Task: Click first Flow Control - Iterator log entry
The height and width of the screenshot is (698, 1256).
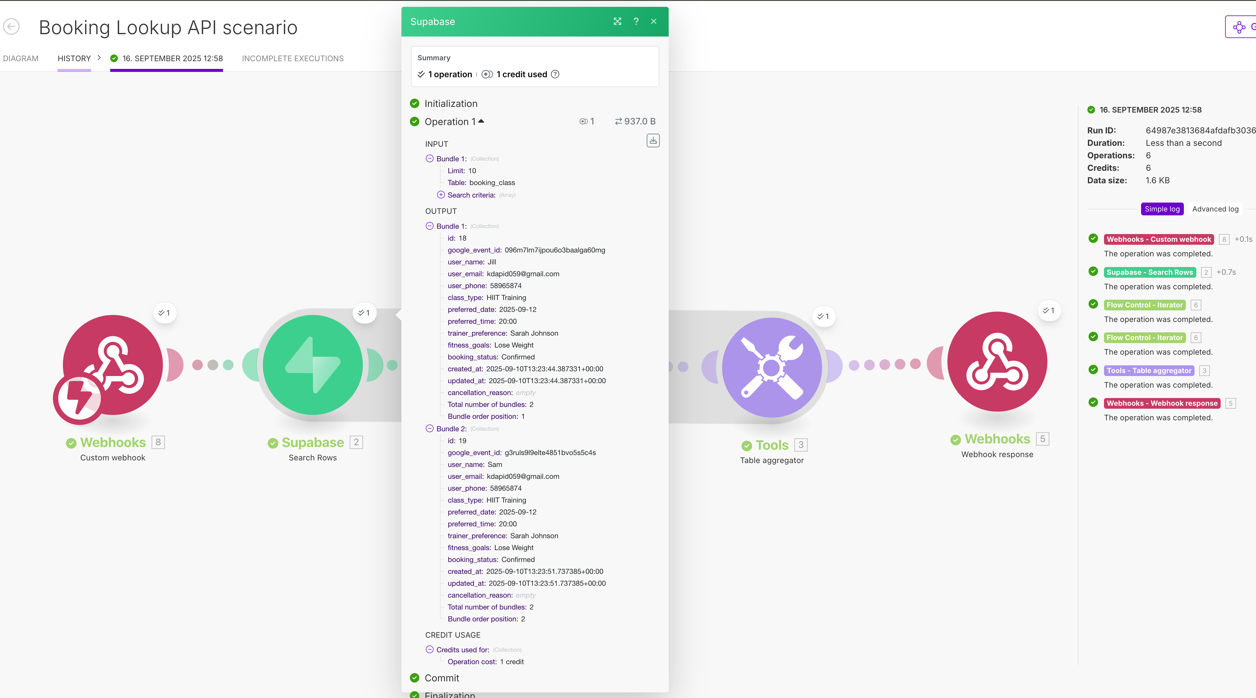Action: tap(1144, 305)
